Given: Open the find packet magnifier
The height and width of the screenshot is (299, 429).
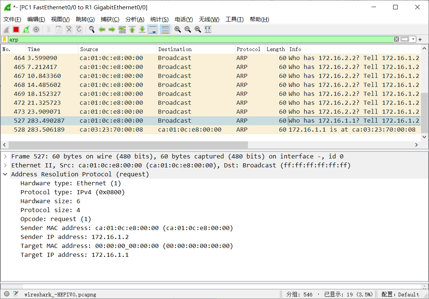Looking at the screenshot, I should 92,29.
